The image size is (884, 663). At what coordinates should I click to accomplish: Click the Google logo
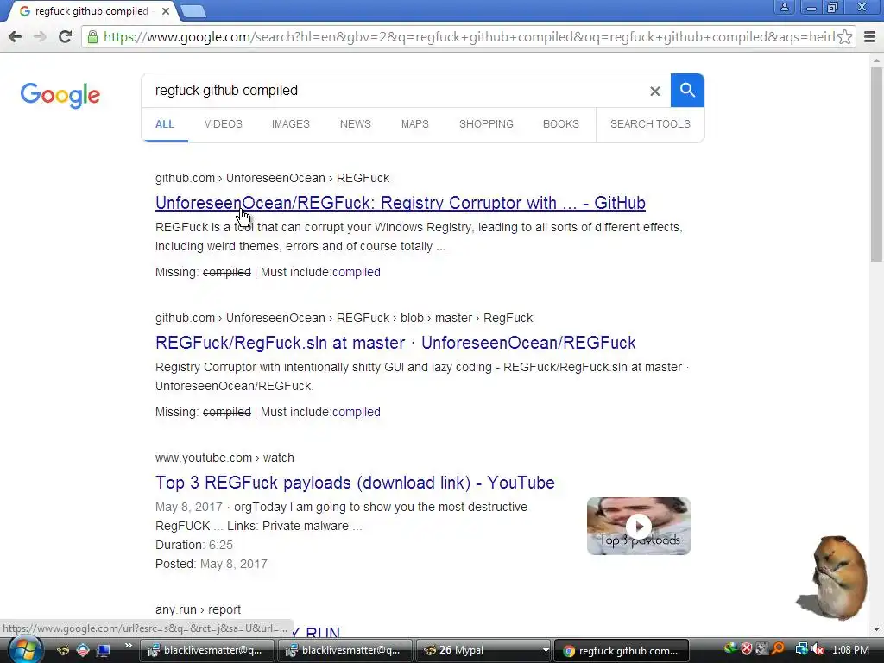coord(60,95)
